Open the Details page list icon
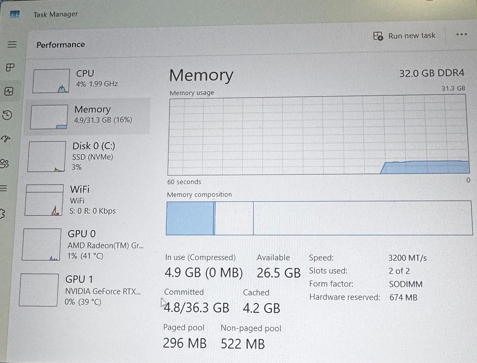The width and height of the screenshot is (477, 363). coord(3,188)
